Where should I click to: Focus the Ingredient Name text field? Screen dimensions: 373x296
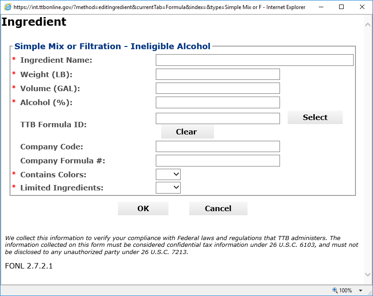254,60
